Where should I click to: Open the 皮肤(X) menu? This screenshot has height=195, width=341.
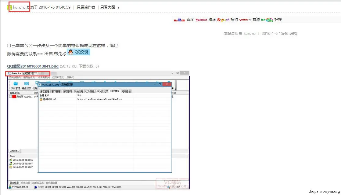[70, 77]
